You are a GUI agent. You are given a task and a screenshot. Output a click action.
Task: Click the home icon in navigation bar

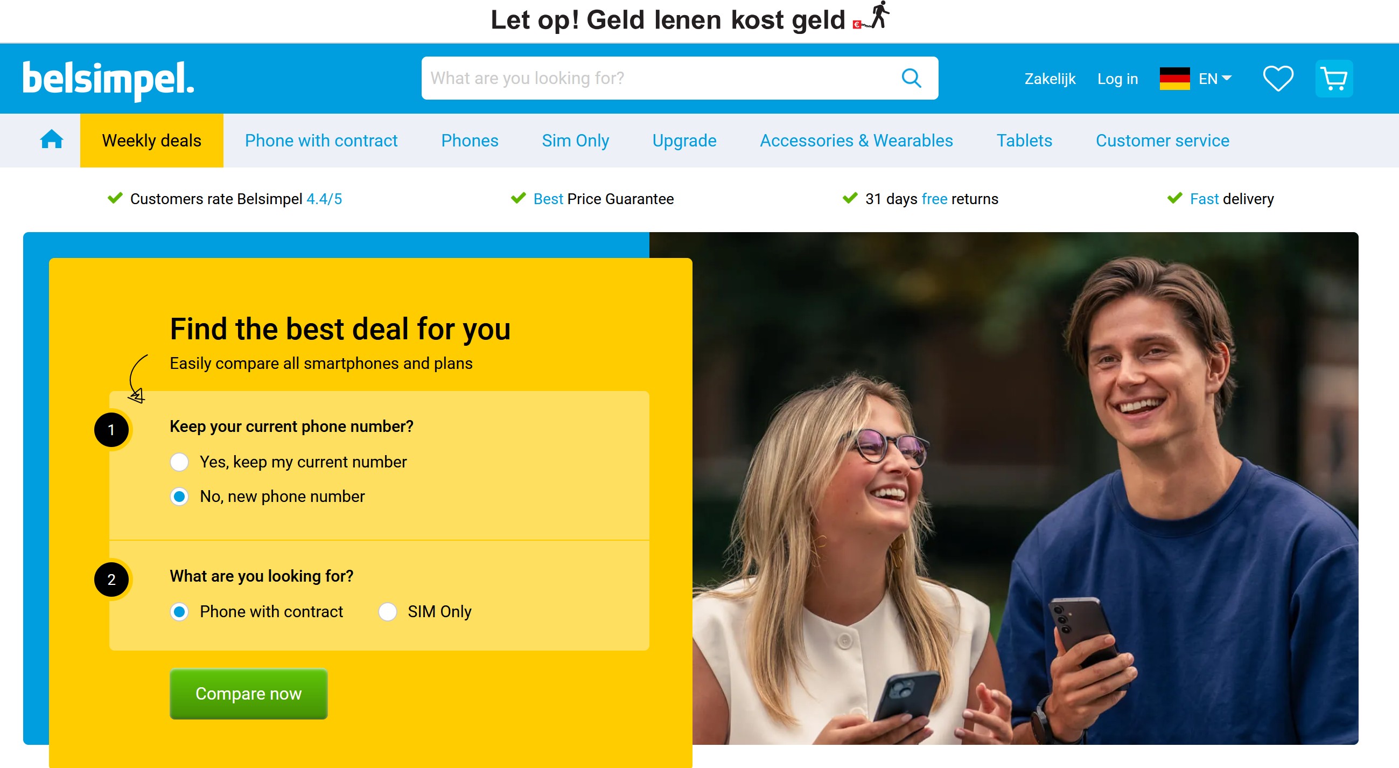click(x=52, y=139)
